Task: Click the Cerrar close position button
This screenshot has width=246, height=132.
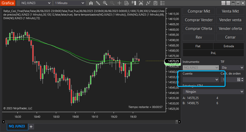Action: point(230,37)
